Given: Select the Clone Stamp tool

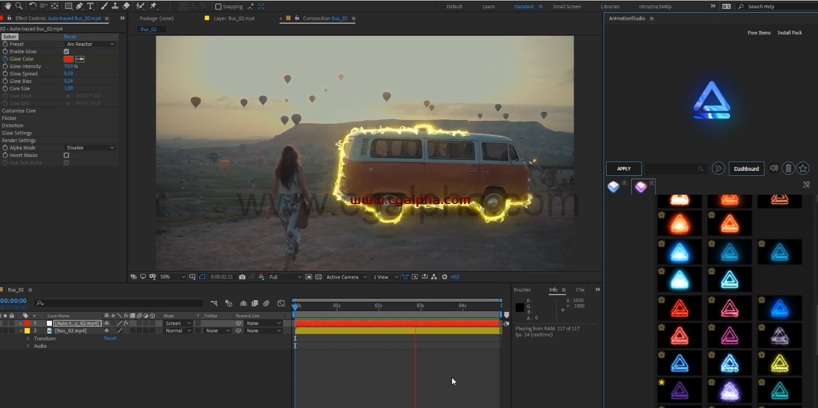Looking at the screenshot, I should pos(115,6).
